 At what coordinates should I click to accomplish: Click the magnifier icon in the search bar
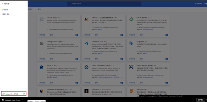click(x=70, y=4)
